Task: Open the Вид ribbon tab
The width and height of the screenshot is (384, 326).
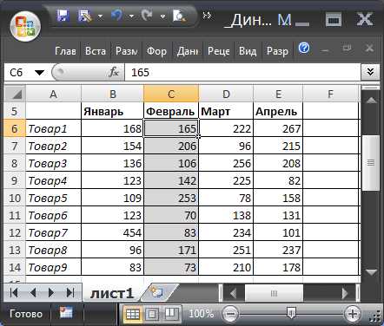Action: point(248,51)
